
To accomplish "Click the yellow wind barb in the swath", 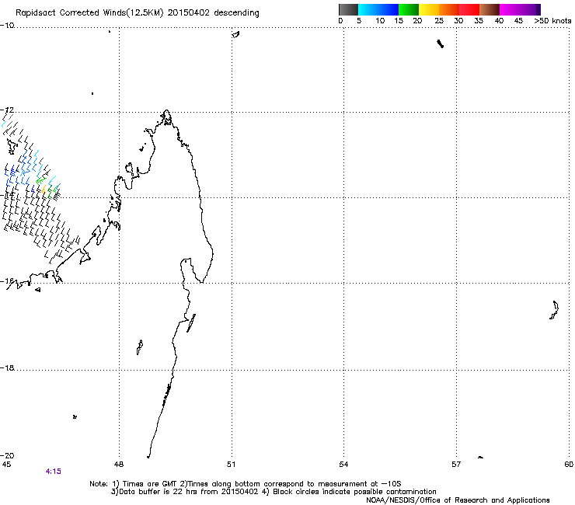I will coord(44,190).
